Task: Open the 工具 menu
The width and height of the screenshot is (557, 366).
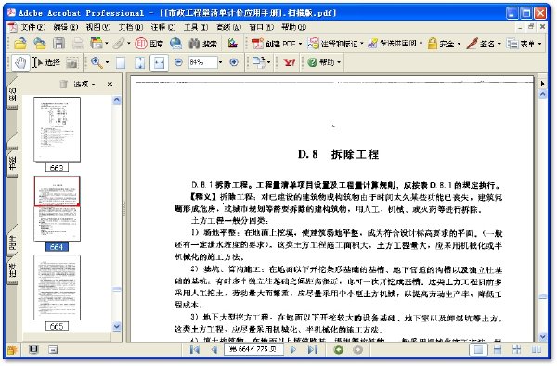Action: pos(196,27)
